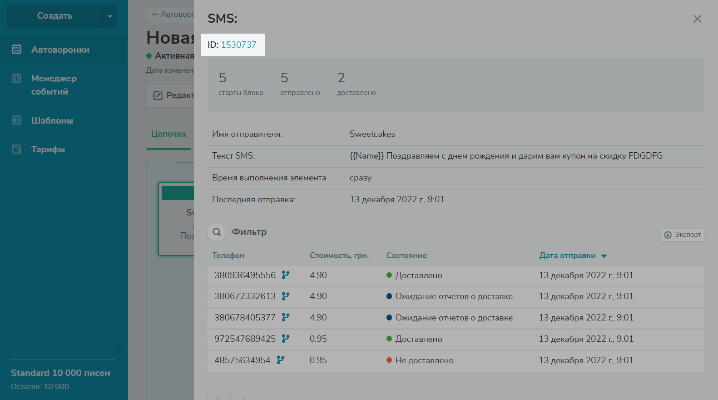Switch to the Цепочка tab
The width and height of the screenshot is (718, 400).
168,134
